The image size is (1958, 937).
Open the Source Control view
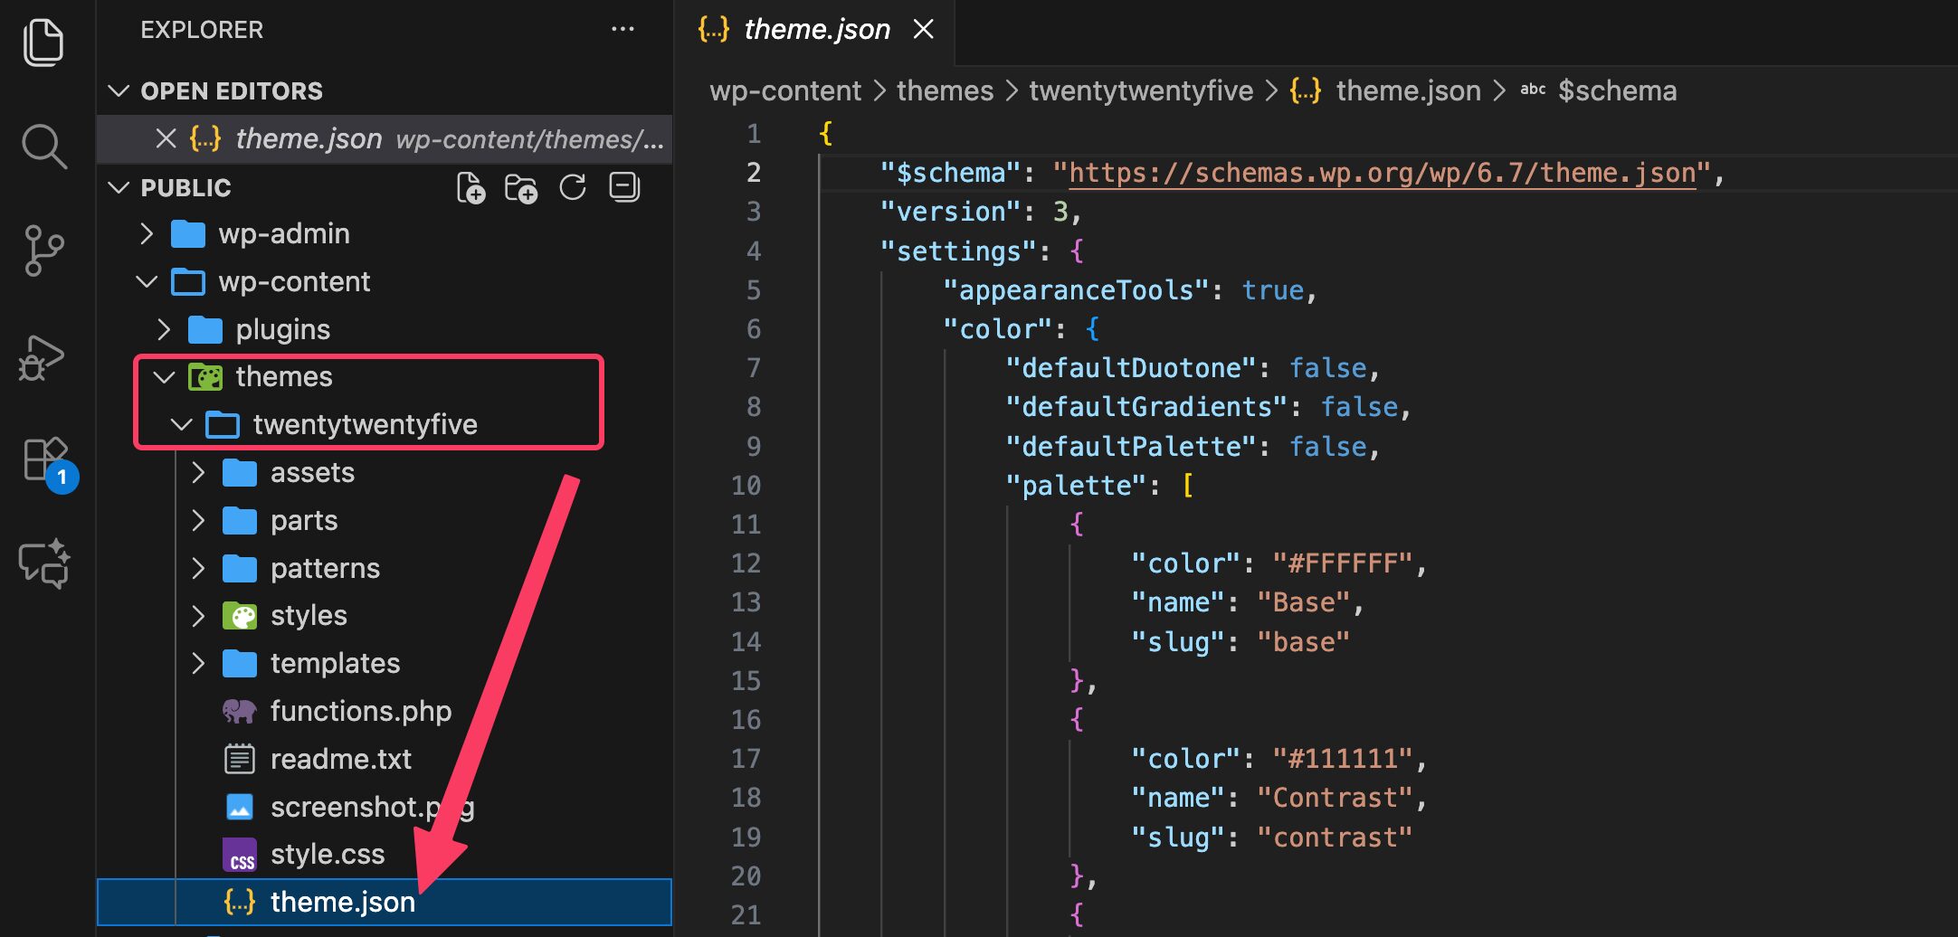tap(43, 249)
